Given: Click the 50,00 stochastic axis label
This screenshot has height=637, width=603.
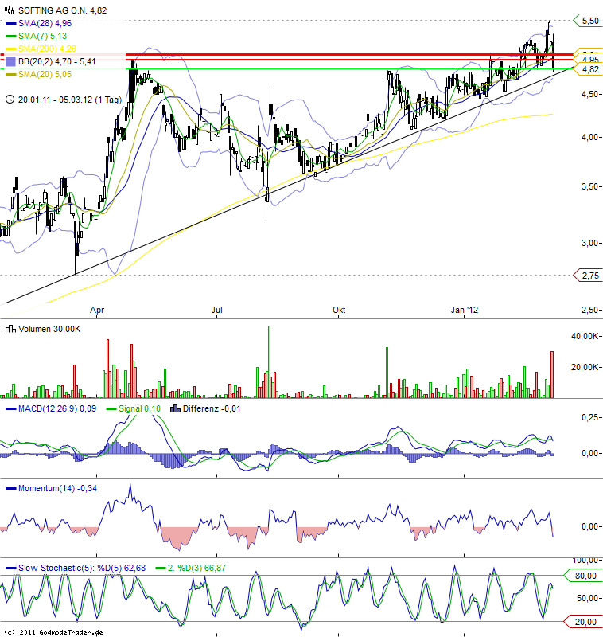Looking at the screenshot, I should click(x=588, y=598).
